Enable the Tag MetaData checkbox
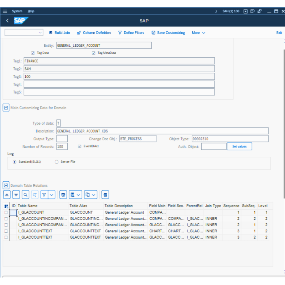 tap(93, 53)
